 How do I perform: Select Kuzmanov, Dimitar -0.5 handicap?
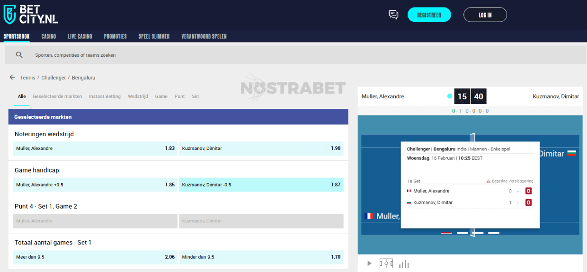click(261, 185)
